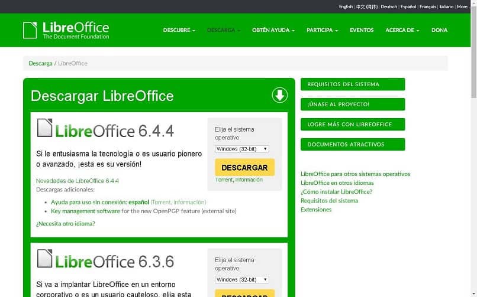Click ¿Necesita otro idioma? link
The width and height of the screenshot is (477, 297).
[x=66, y=224]
